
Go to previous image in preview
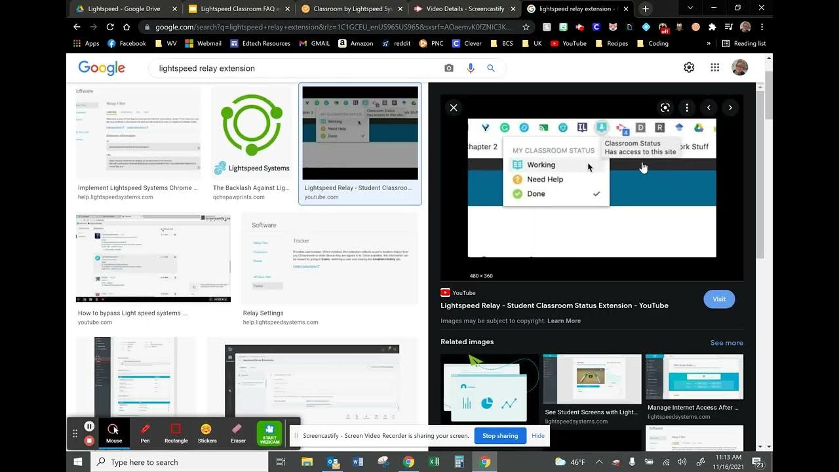click(x=709, y=108)
